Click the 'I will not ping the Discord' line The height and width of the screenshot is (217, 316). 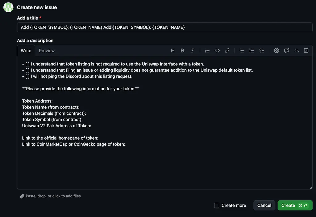click(77, 76)
